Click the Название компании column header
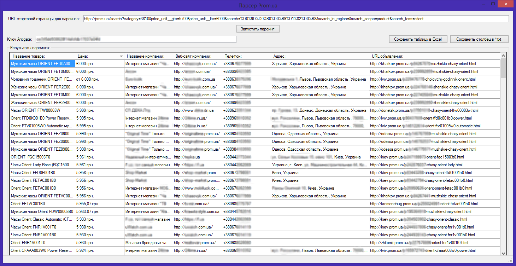The height and width of the screenshot is (266, 516). pos(149,56)
